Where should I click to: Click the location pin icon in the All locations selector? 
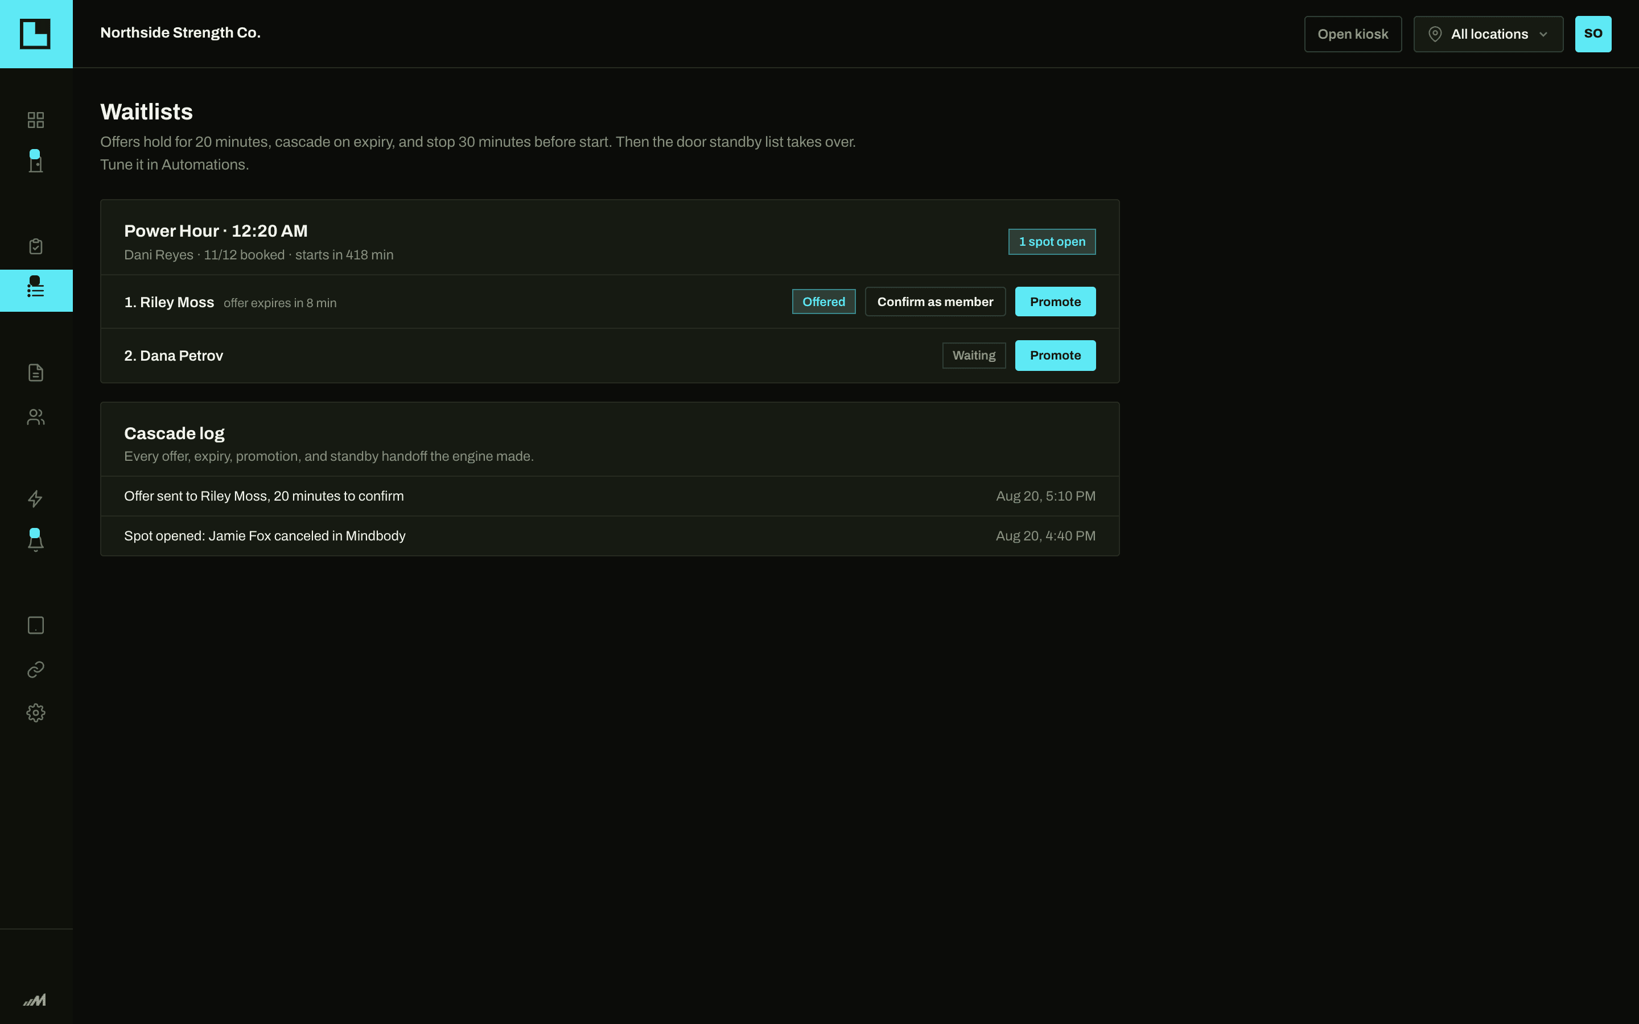1435,34
